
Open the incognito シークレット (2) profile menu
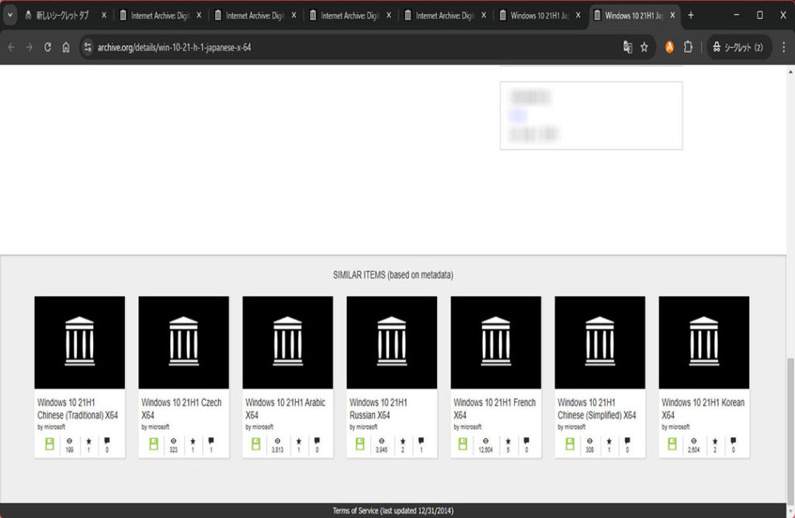(738, 47)
